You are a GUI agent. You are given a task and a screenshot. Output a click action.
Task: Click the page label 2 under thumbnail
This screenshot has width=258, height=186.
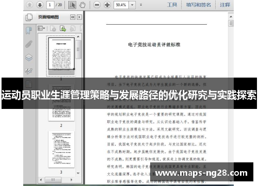click(x=61, y=125)
